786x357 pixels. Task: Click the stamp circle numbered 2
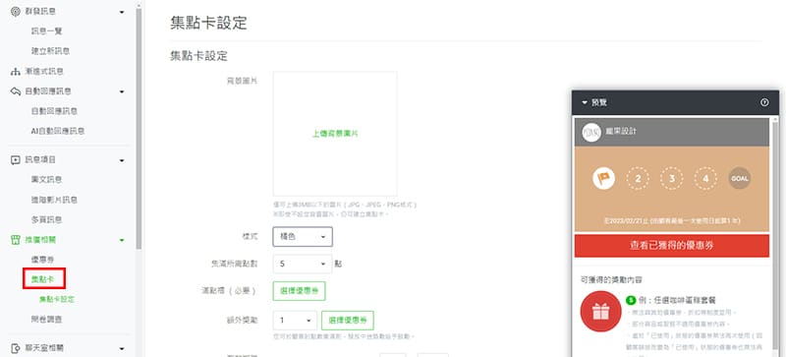pyautogui.click(x=638, y=178)
